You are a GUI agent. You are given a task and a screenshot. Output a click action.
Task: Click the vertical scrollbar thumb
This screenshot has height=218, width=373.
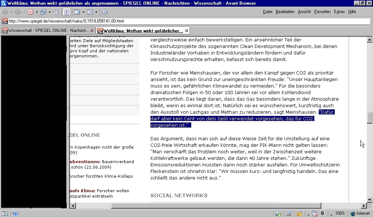click(369, 118)
